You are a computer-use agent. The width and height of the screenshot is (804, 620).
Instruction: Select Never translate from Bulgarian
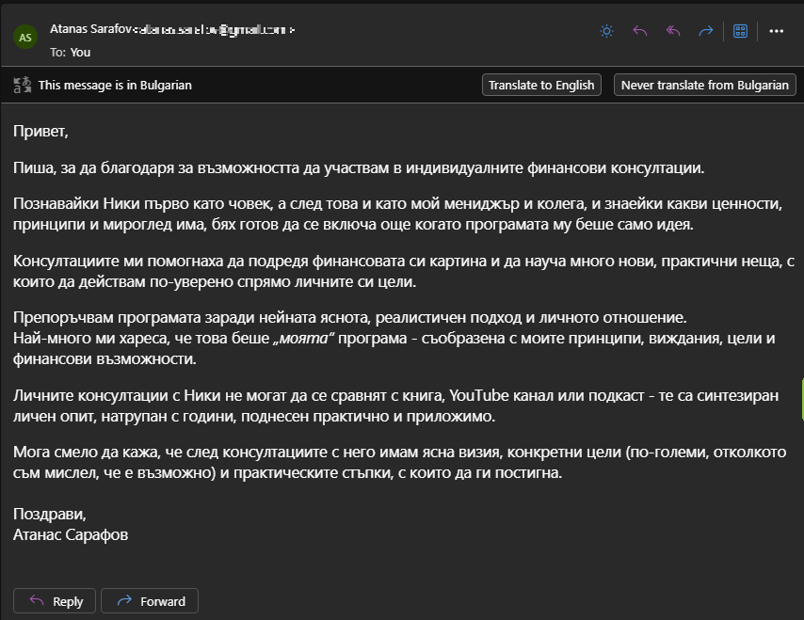pyautogui.click(x=704, y=85)
